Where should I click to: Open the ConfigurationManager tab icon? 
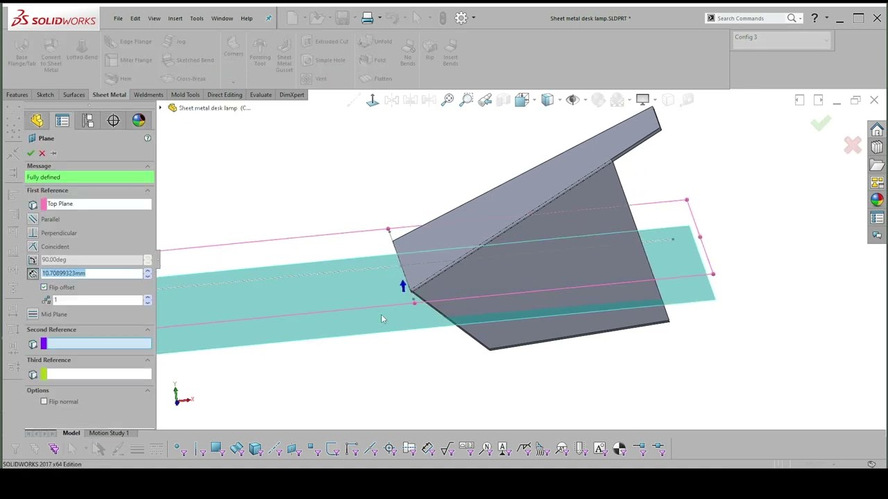[x=87, y=121]
